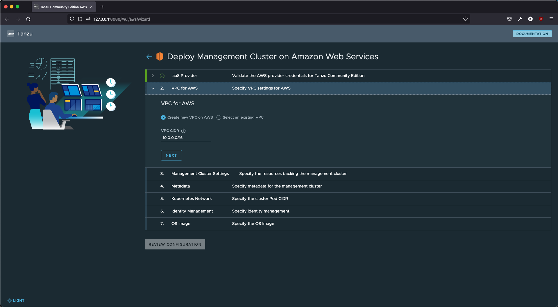This screenshot has width=558, height=307.
Task: Open step 7 OS Image
Action: click(348, 224)
